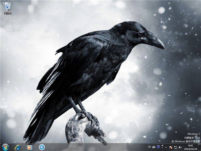201x151 pixels.
Task: Click the speaker volume tray icon
Action: tap(180, 147)
